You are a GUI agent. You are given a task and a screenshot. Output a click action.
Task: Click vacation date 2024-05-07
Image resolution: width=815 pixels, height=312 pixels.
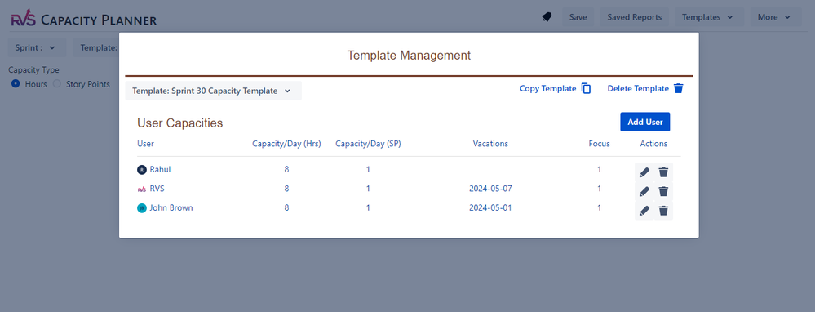(490, 189)
